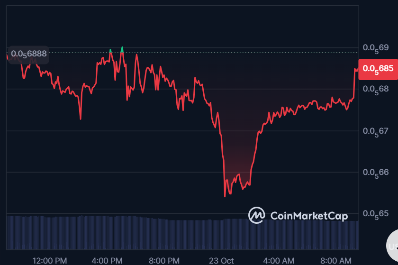Click the 0.0₅68 price axis label
Image resolution: width=398 pixels, height=265 pixels.
[x=375, y=89]
